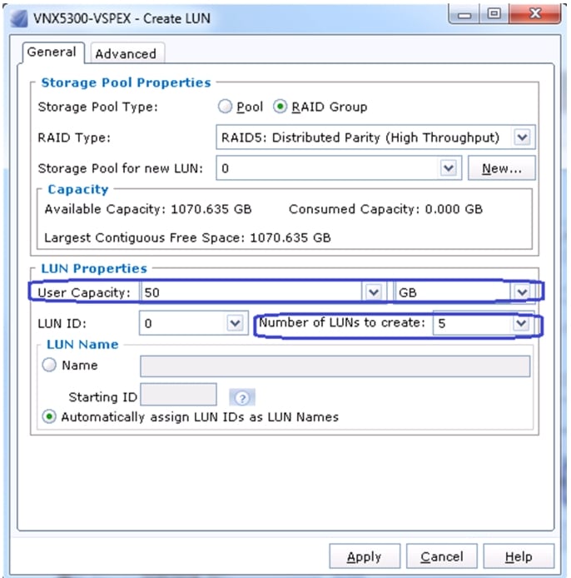
Task: Click the New... storage pool button
Action: (501, 168)
